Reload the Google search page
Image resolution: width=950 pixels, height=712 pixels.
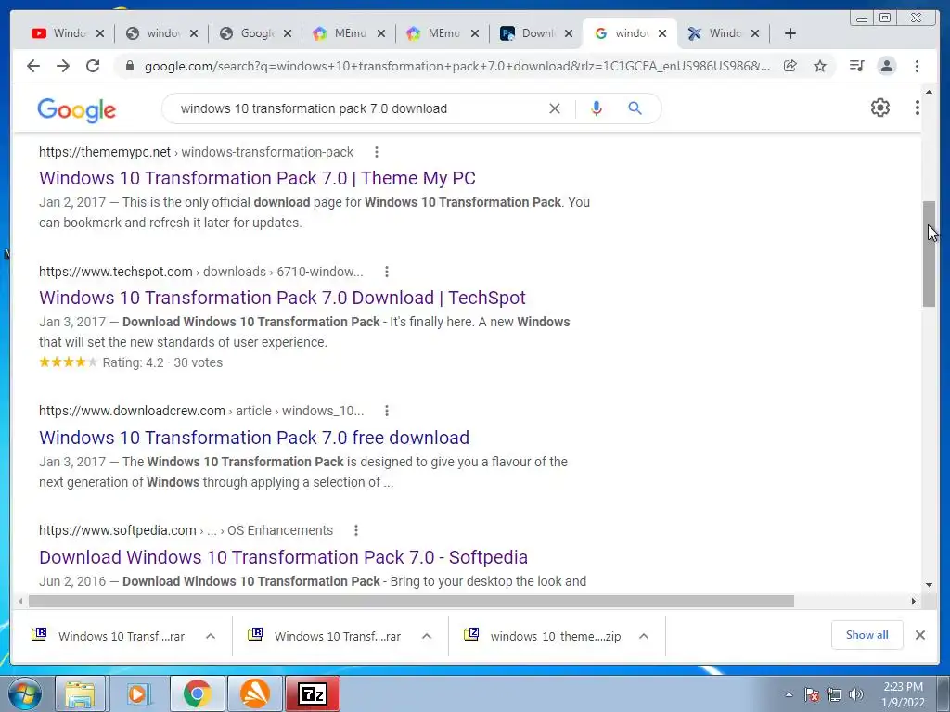pos(93,66)
